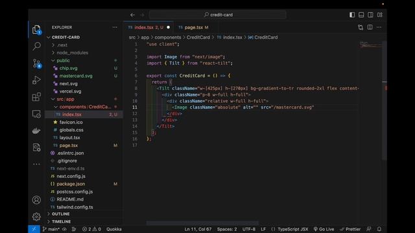Open Source Control view icon
415x233 pixels.
pos(36,63)
